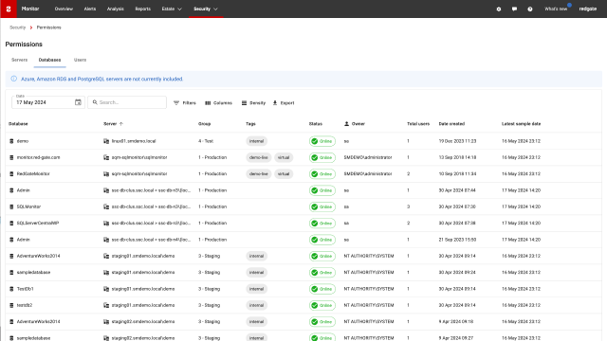Sort by the Total users column header
This screenshot has width=607, height=341.
pos(418,124)
